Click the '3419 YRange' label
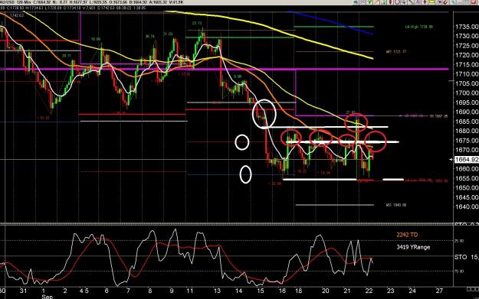This screenshot has height=299, width=479. pos(413,247)
